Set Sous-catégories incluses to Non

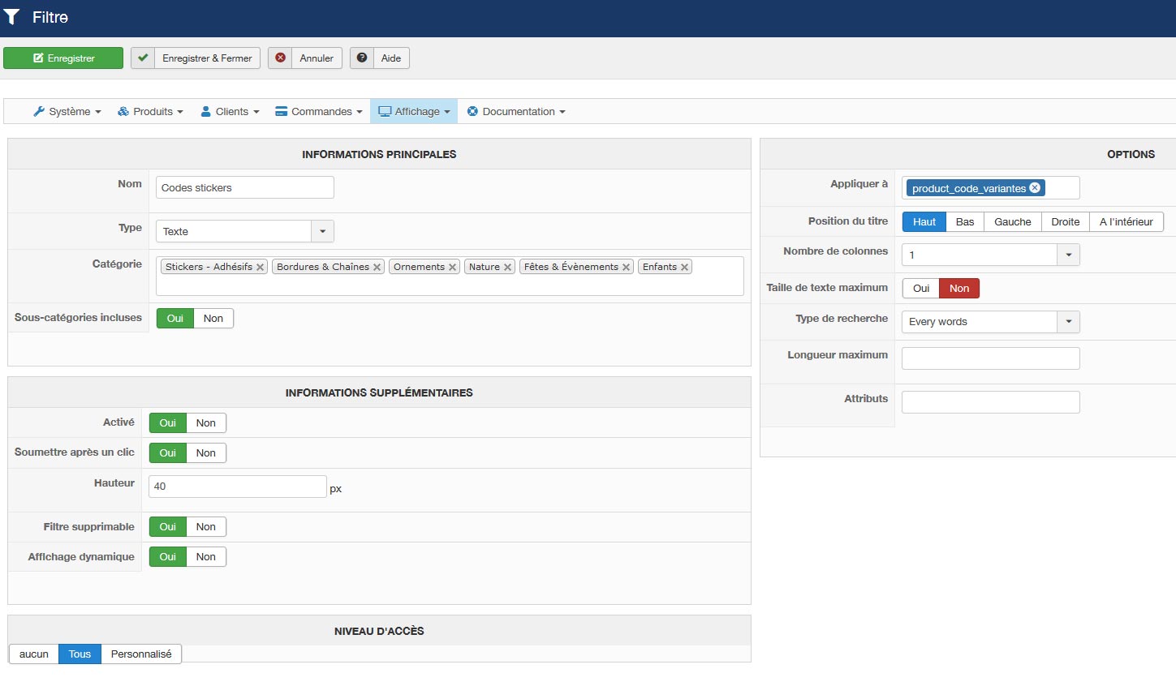213,319
